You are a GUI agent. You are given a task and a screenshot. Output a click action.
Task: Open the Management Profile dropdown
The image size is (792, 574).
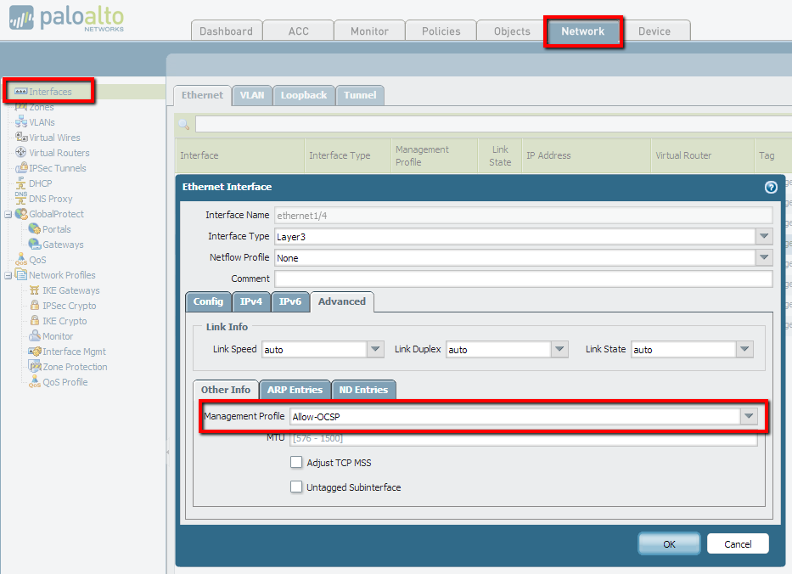(x=749, y=416)
